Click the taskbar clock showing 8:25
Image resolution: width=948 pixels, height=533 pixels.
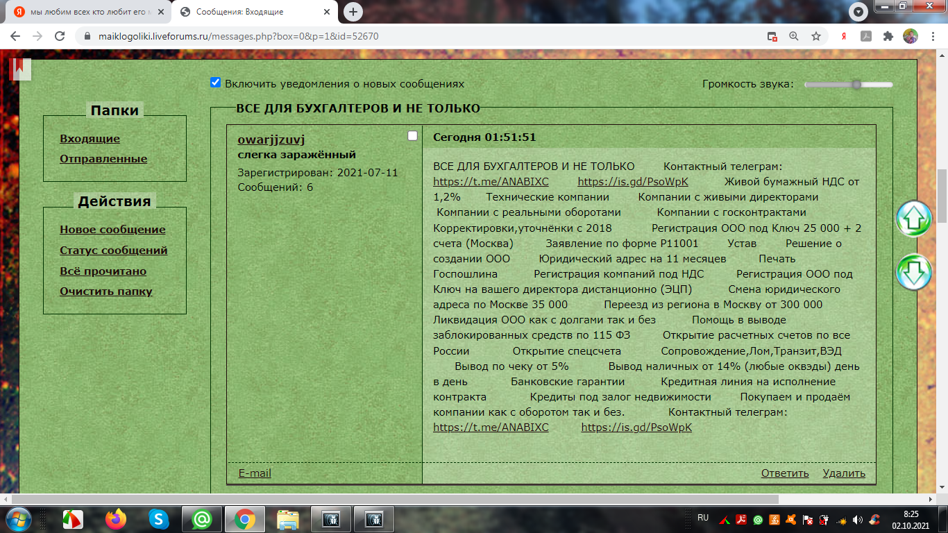tap(911, 519)
